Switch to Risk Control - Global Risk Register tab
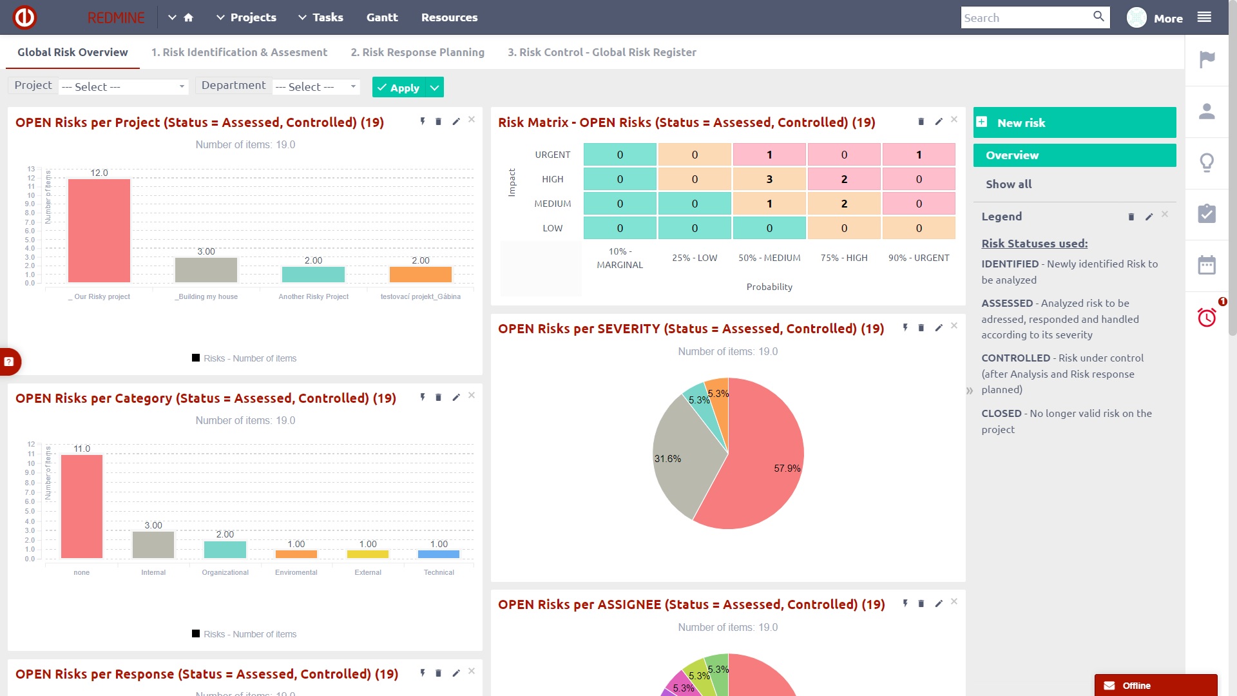Viewport: 1237px width, 696px height. pyautogui.click(x=602, y=52)
